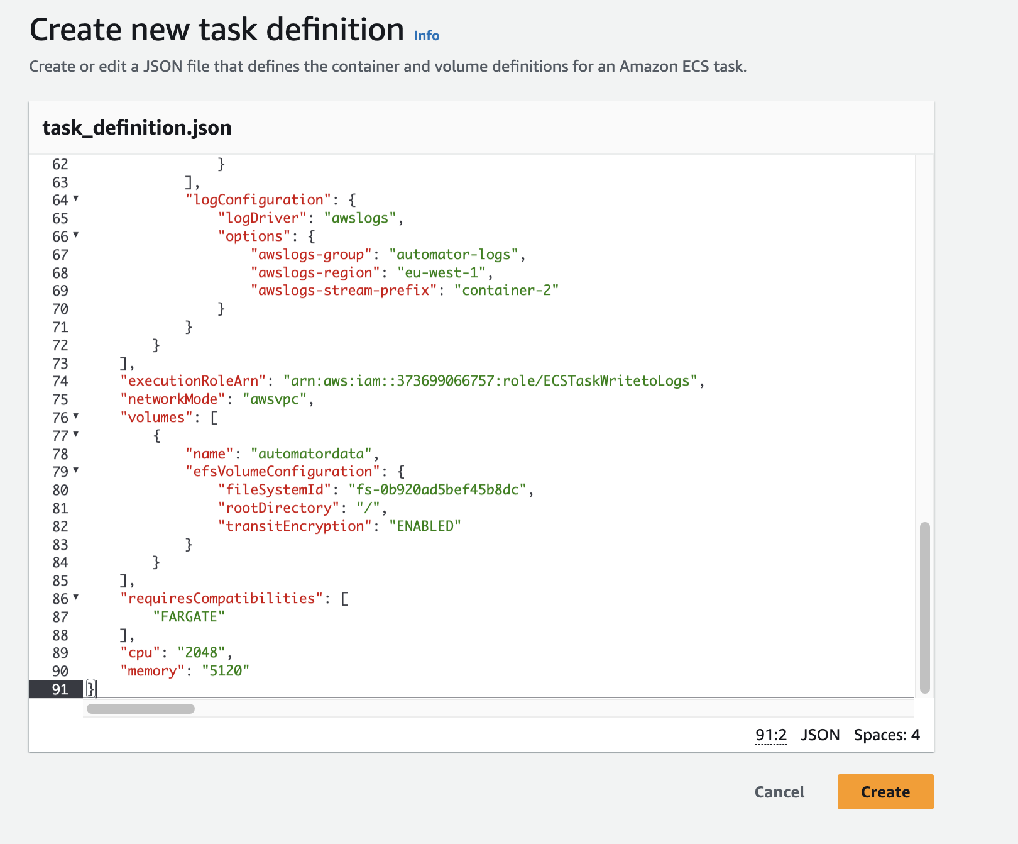Click the cpu value "2048"

point(201,653)
